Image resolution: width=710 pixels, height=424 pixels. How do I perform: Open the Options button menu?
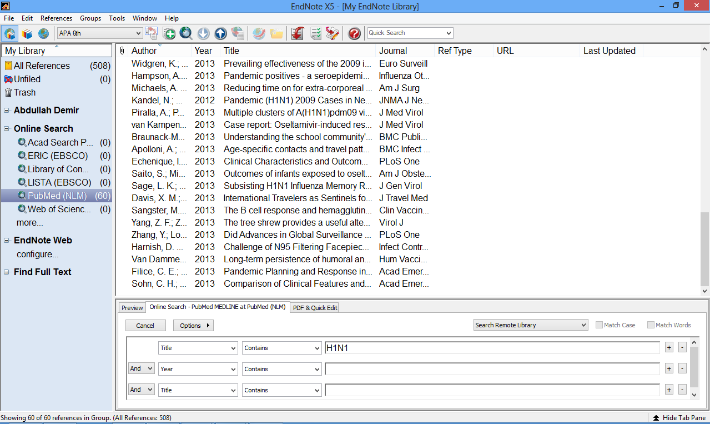[193, 326]
